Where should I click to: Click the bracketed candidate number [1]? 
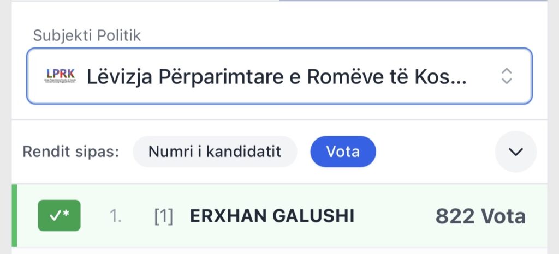pos(164,216)
